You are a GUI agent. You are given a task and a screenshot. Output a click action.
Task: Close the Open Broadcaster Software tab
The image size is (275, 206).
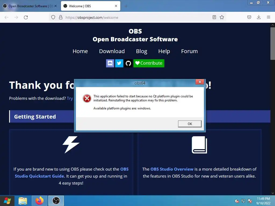[x=56, y=6]
